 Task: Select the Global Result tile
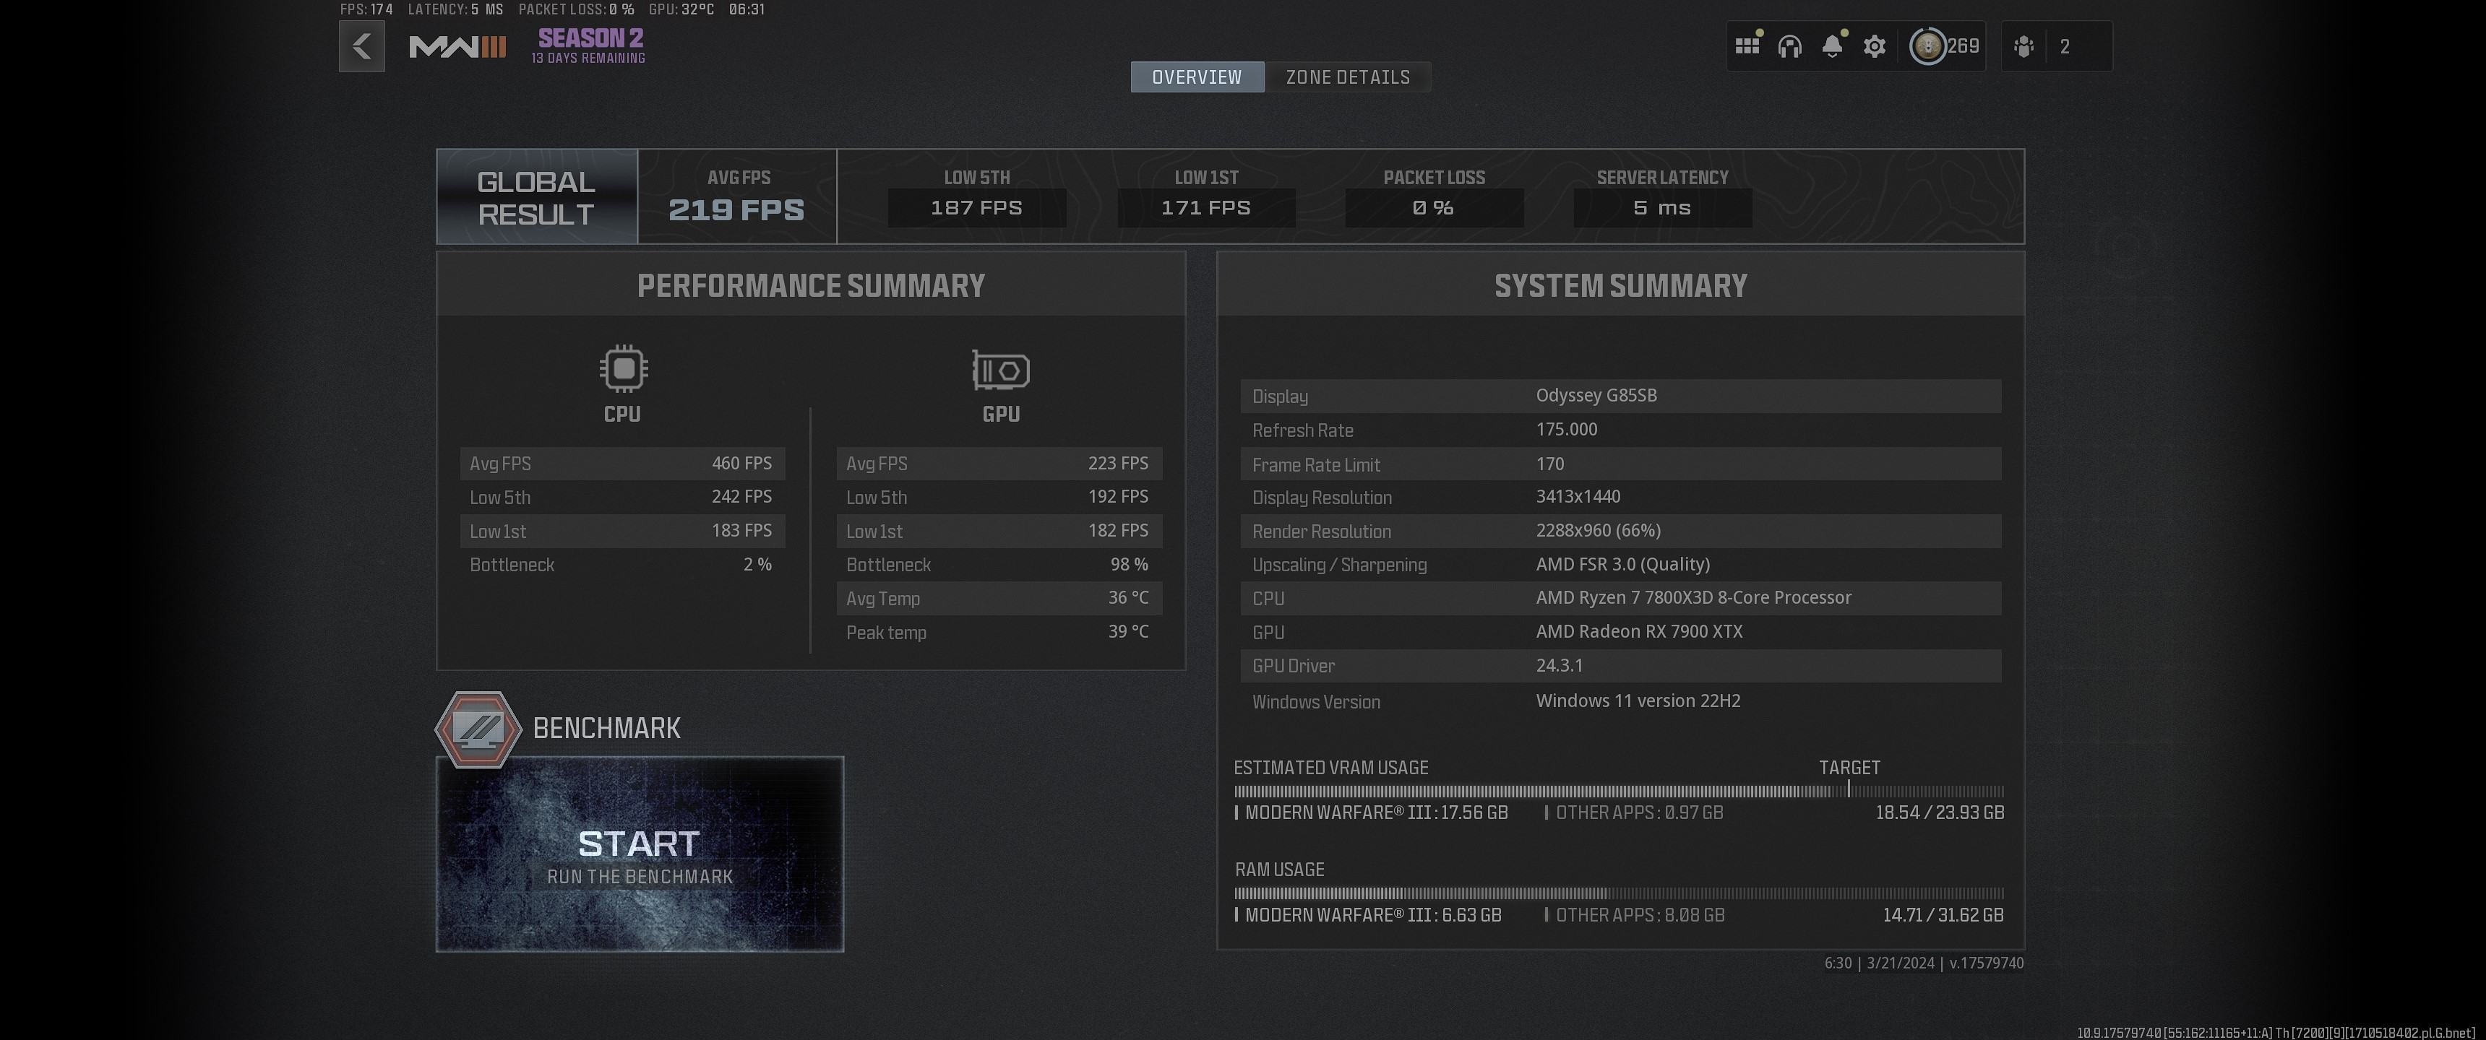click(x=536, y=197)
